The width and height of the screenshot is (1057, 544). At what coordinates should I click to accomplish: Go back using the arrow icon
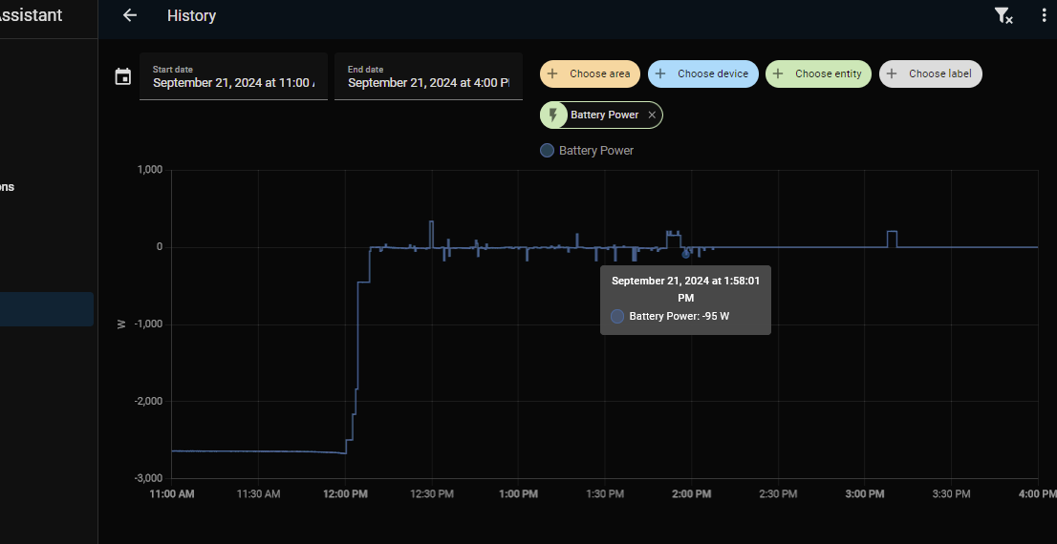click(129, 15)
